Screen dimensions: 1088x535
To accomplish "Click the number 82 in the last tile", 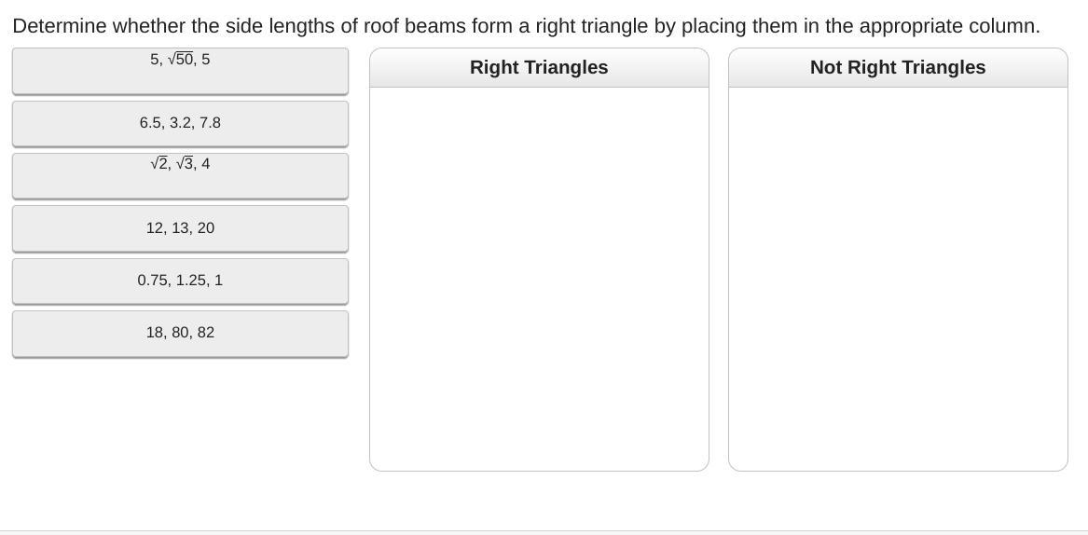I will tap(205, 333).
